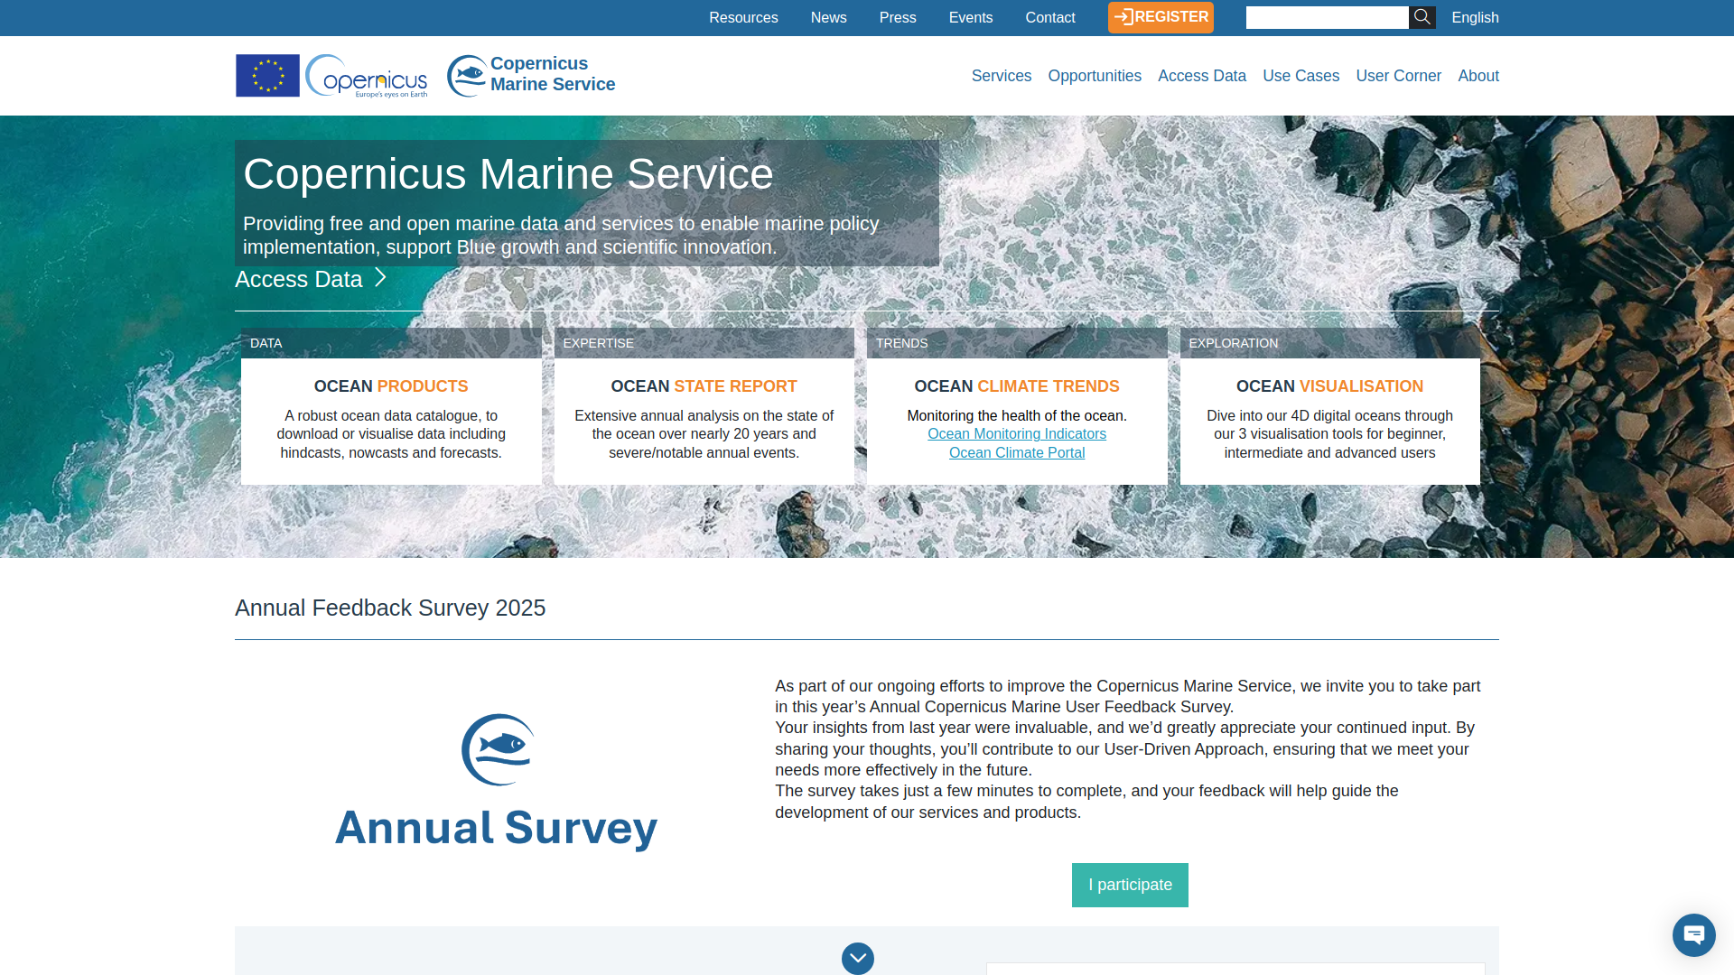Open the Access Data navigation menu
Screen dimensions: 1734x975
tap(1201, 76)
